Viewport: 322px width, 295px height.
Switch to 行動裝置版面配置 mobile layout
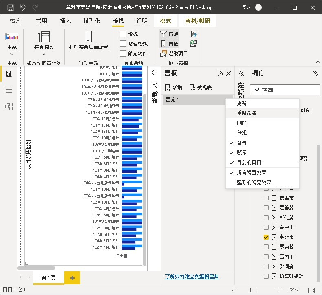88,40
